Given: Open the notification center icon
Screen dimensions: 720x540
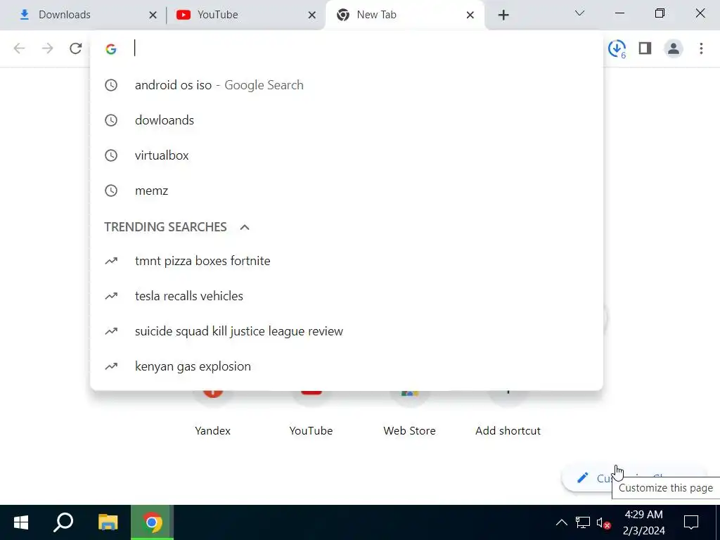Looking at the screenshot, I should click(x=691, y=522).
